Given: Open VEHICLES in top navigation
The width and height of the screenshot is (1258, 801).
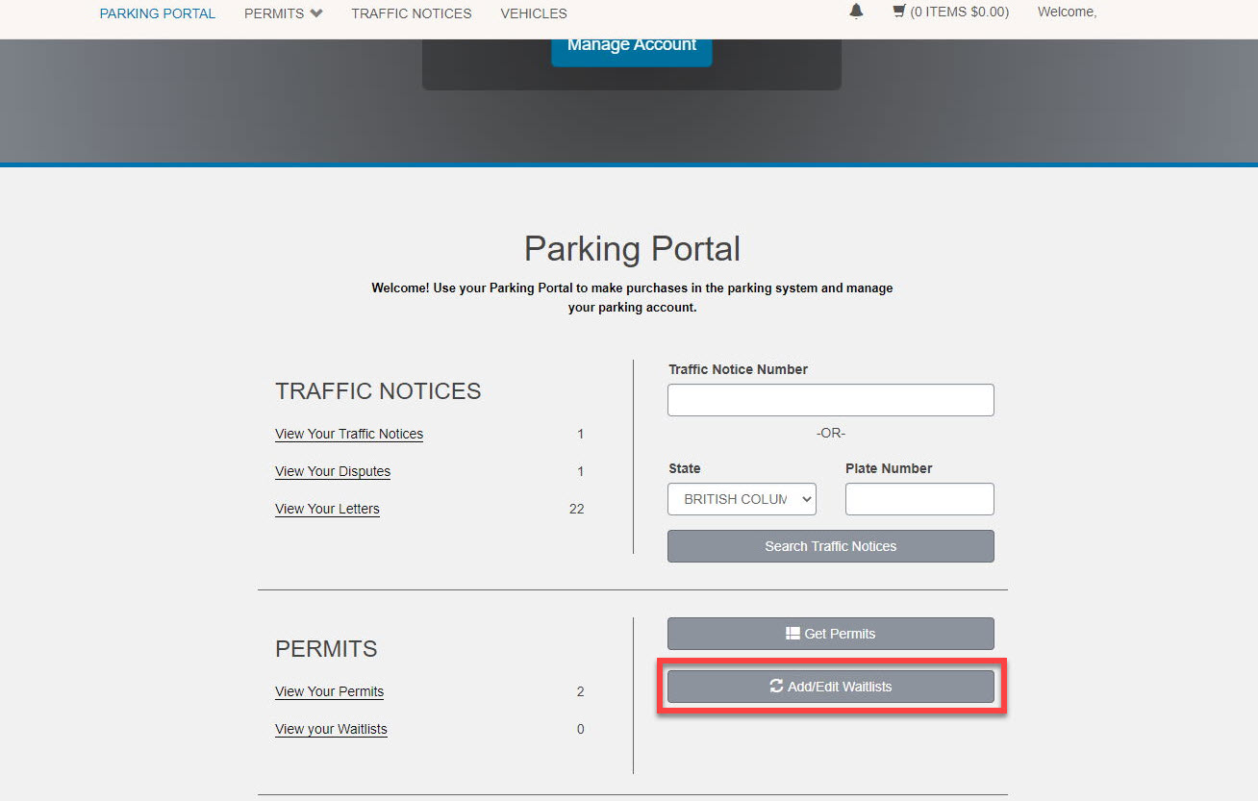Looking at the screenshot, I should coord(534,13).
